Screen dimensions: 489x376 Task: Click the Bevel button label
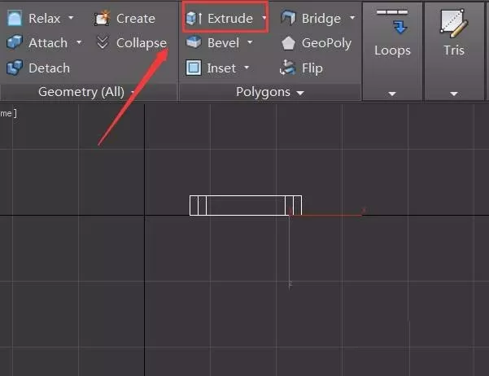click(x=223, y=43)
